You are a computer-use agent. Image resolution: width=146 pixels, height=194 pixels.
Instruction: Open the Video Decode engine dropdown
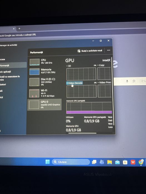pyautogui.click(x=74, y=83)
